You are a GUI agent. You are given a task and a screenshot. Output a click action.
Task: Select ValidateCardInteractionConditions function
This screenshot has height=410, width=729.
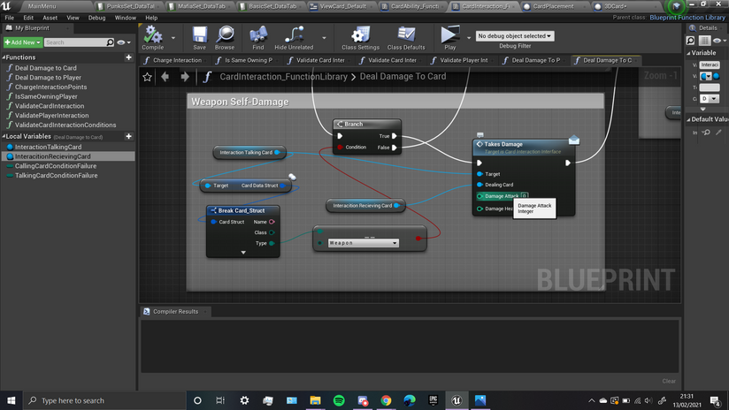pos(65,125)
